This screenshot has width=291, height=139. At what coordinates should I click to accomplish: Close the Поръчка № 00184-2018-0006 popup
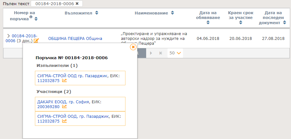[133, 47]
